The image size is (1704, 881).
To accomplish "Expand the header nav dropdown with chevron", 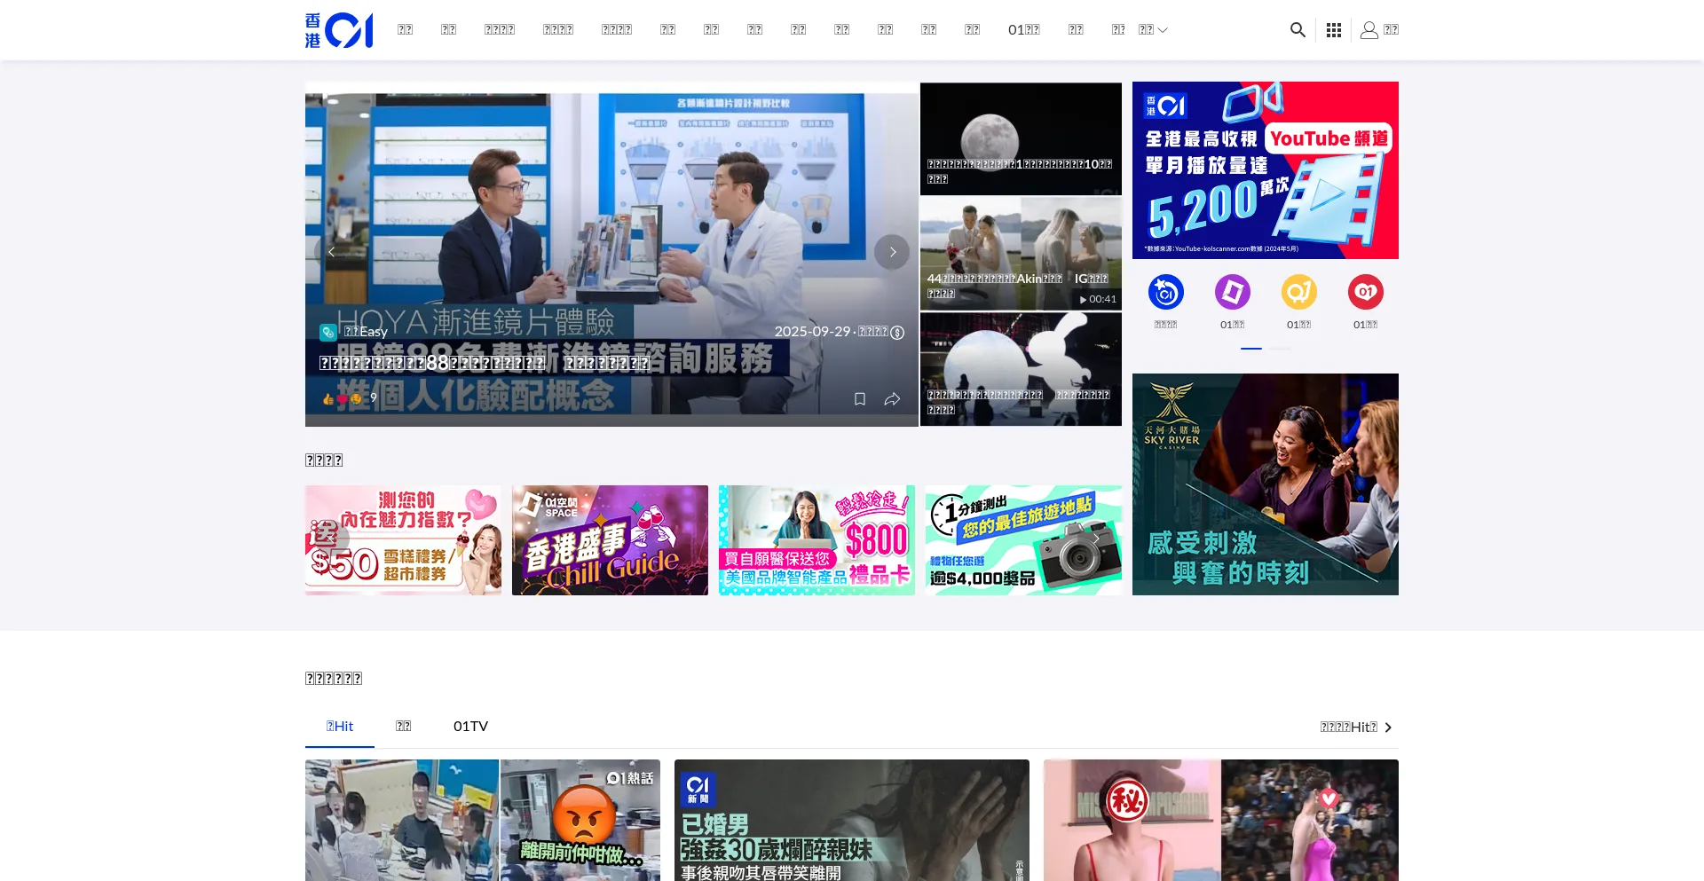I will [1153, 30].
